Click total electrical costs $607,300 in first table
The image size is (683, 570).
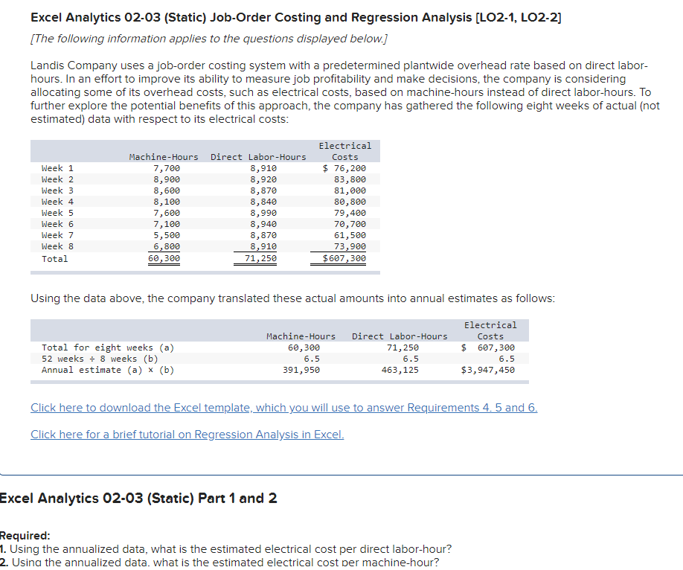tap(344, 258)
